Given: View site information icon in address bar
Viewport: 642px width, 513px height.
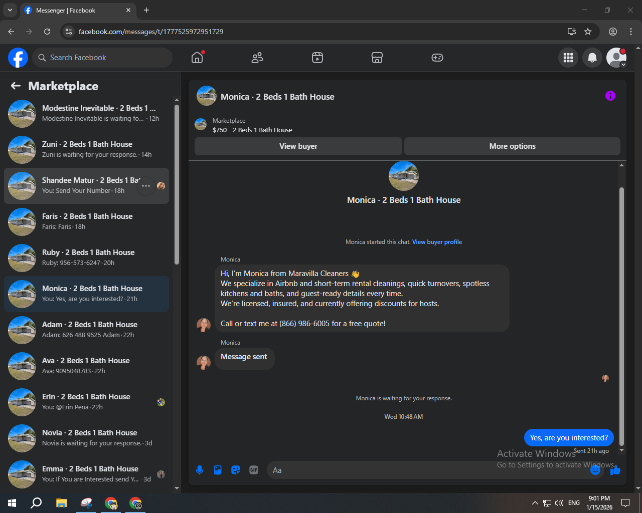Looking at the screenshot, I should [x=69, y=32].
